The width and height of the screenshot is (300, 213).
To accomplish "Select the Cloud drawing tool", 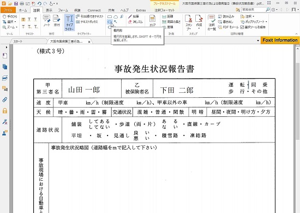I will [x=116, y=17].
